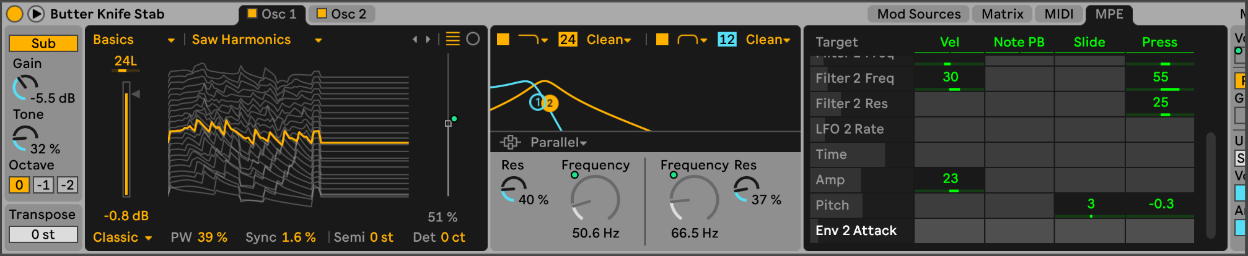The height and width of the screenshot is (256, 1248).
Task: Click the PW 39 % value
Action: point(213,237)
